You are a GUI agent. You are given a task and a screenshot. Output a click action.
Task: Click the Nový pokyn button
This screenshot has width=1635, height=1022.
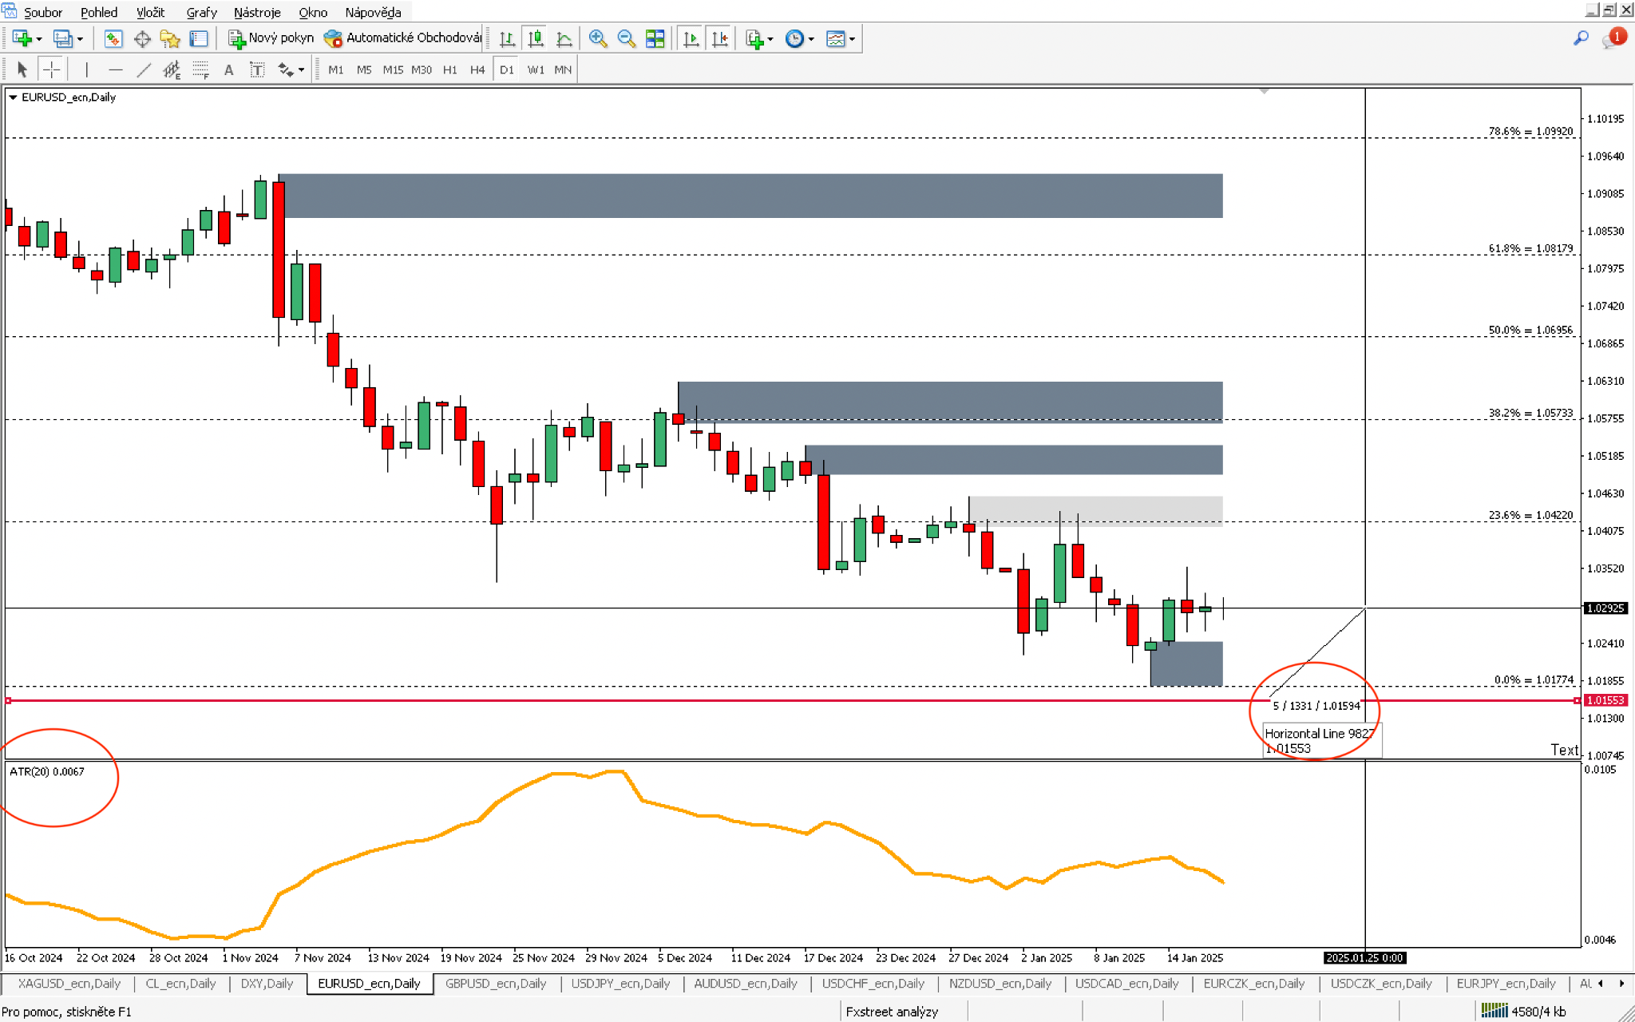271,38
